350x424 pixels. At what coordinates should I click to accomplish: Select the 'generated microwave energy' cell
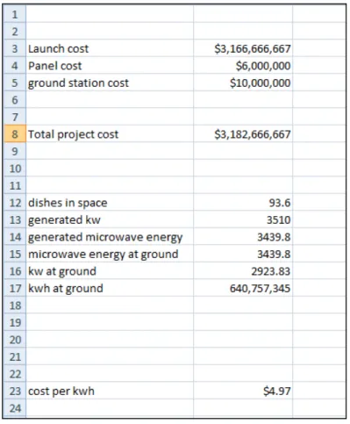click(x=110, y=237)
